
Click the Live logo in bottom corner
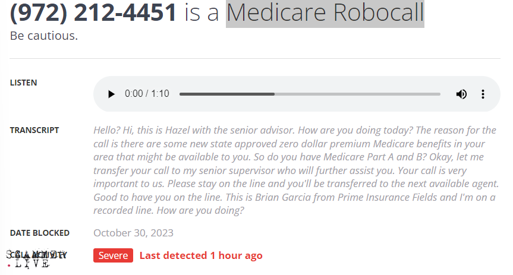point(33,263)
